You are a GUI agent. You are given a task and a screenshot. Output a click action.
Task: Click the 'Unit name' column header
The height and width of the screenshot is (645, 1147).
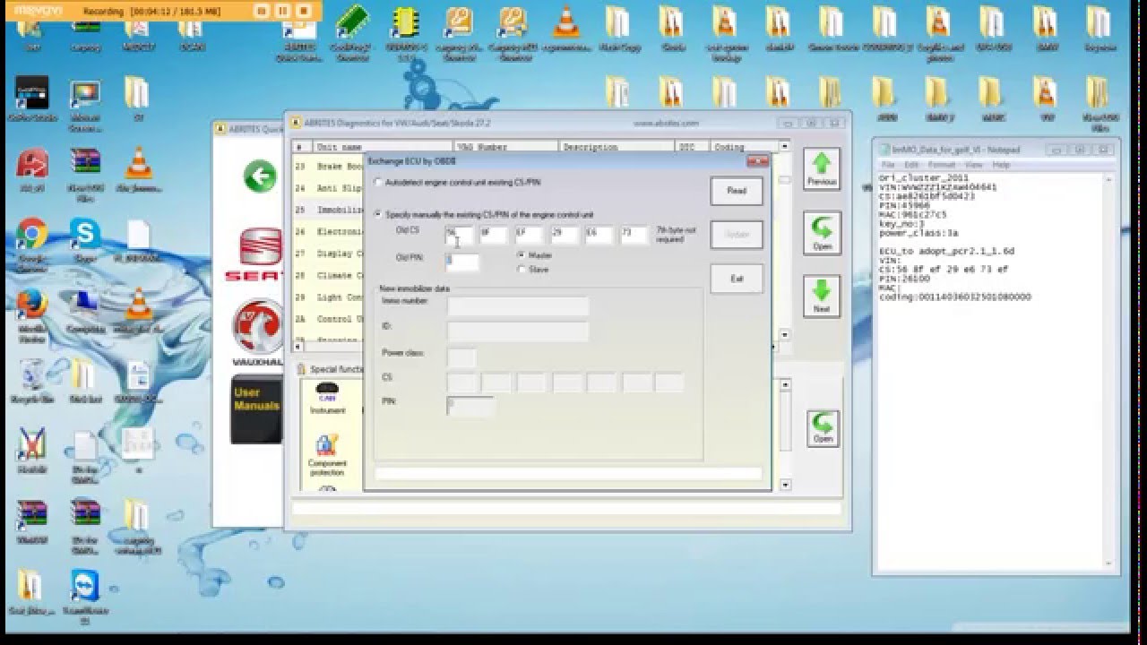coord(383,147)
